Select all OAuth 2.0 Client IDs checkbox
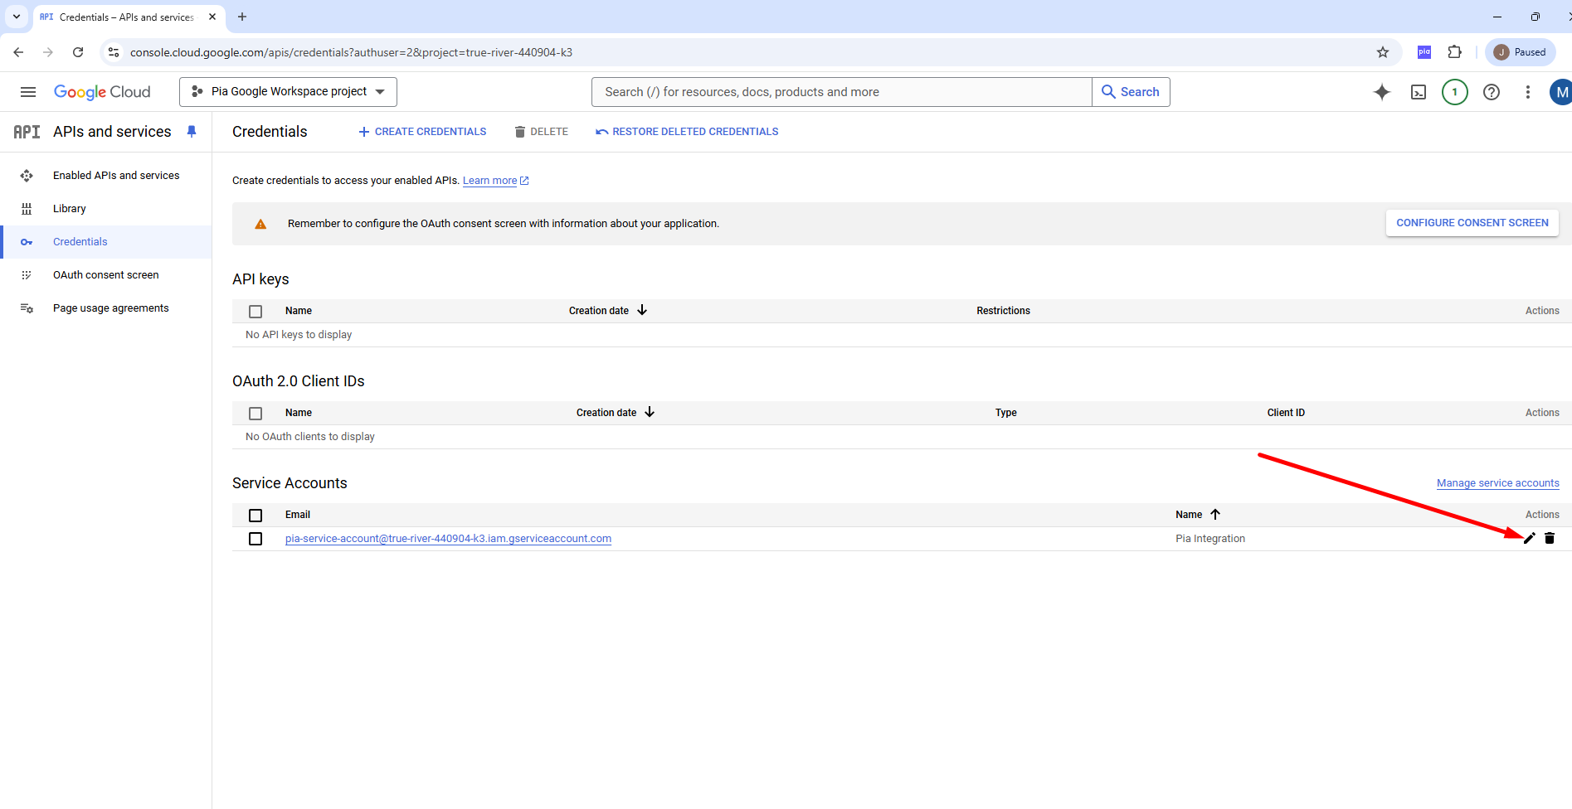This screenshot has height=809, width=1572. point(256,414)
